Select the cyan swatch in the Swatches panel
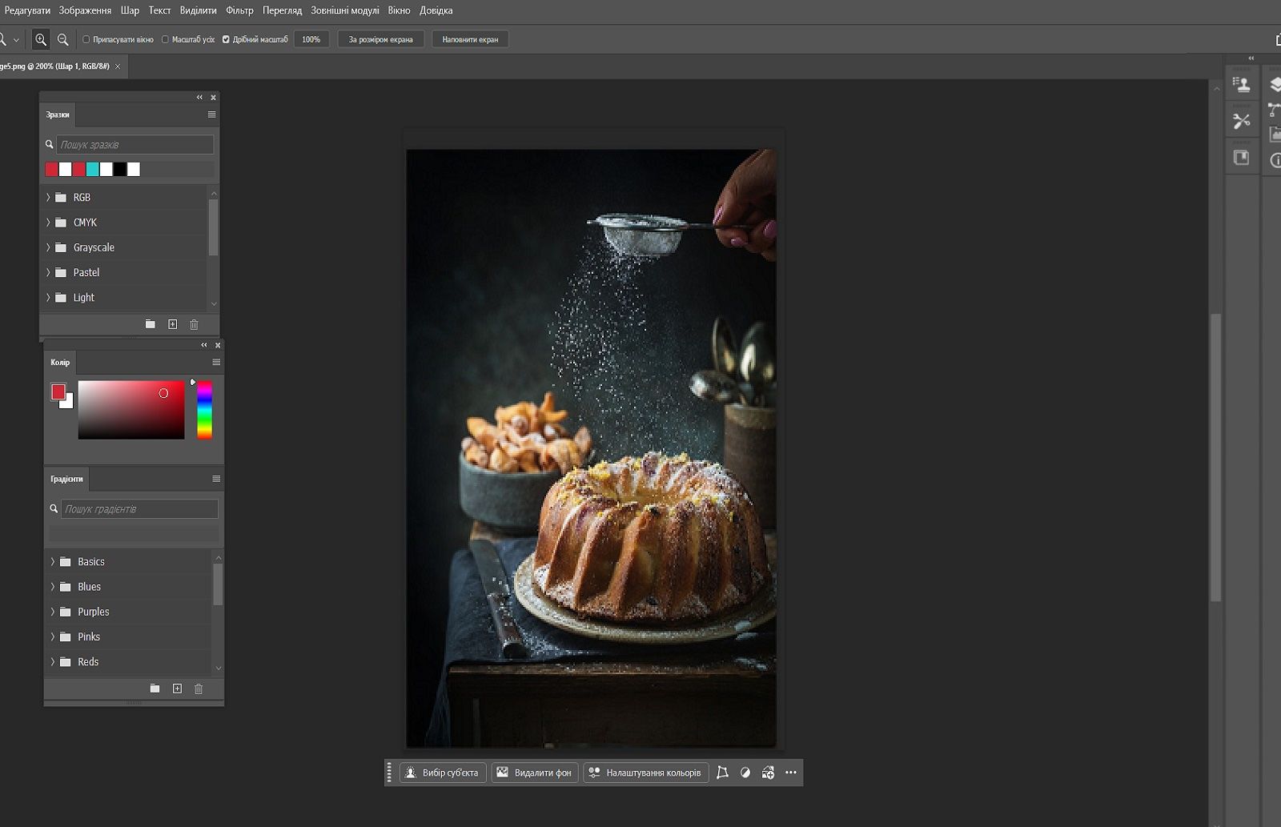Viewport: 1281px width, 827px height. coord(93,169)
